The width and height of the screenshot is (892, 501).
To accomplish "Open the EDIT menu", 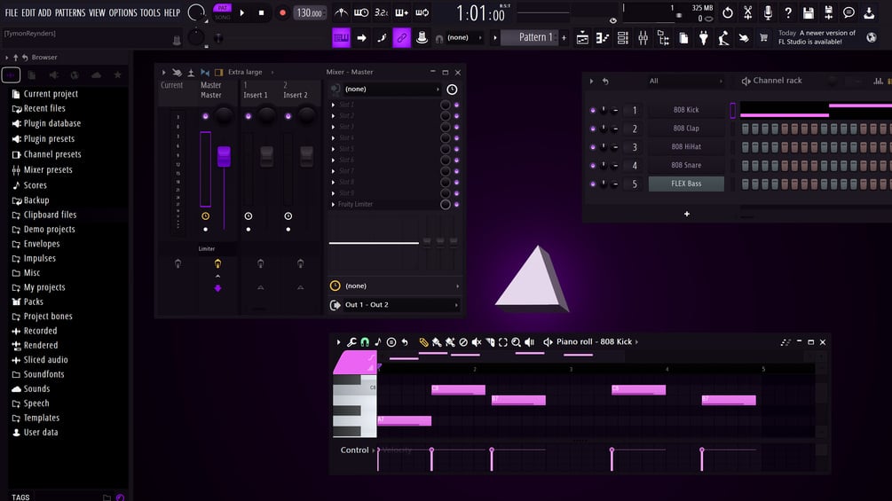I will click(28, 12).
